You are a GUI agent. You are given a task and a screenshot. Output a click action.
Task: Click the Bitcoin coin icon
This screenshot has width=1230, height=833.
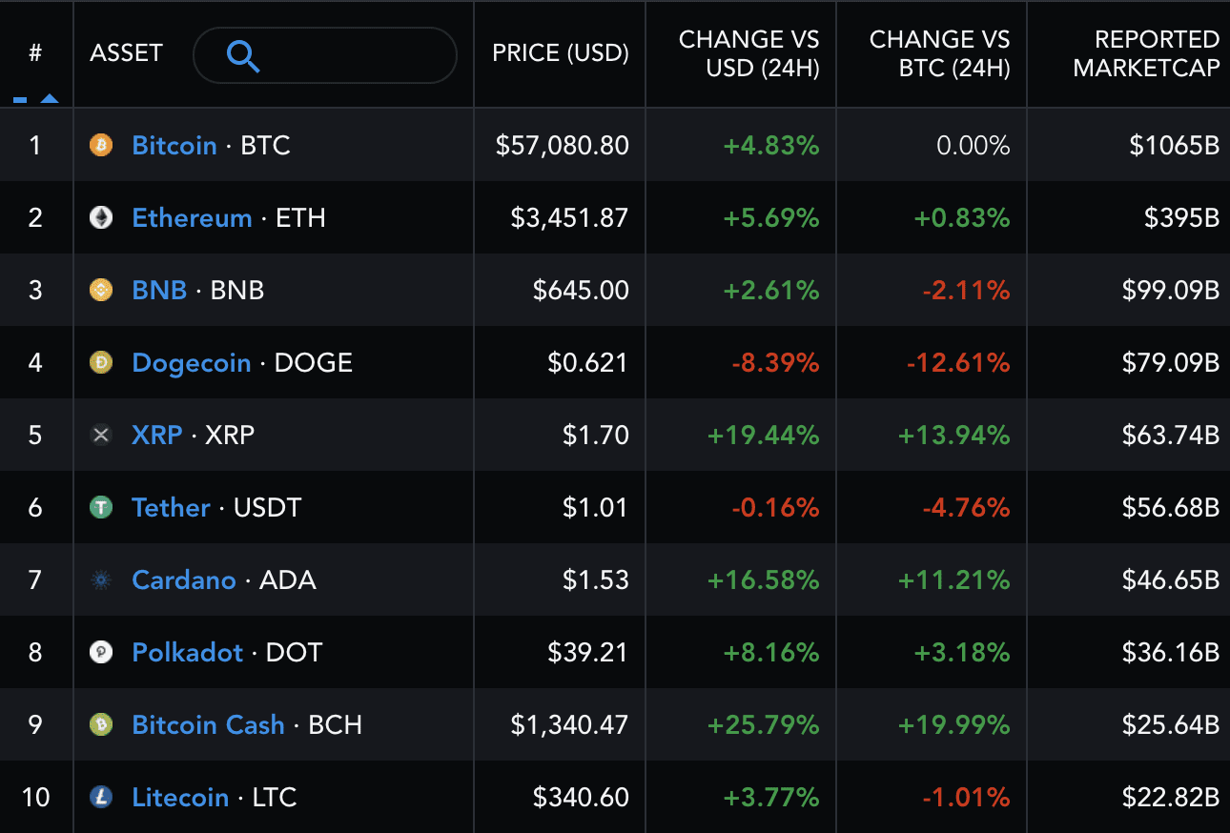click(101, 145)
